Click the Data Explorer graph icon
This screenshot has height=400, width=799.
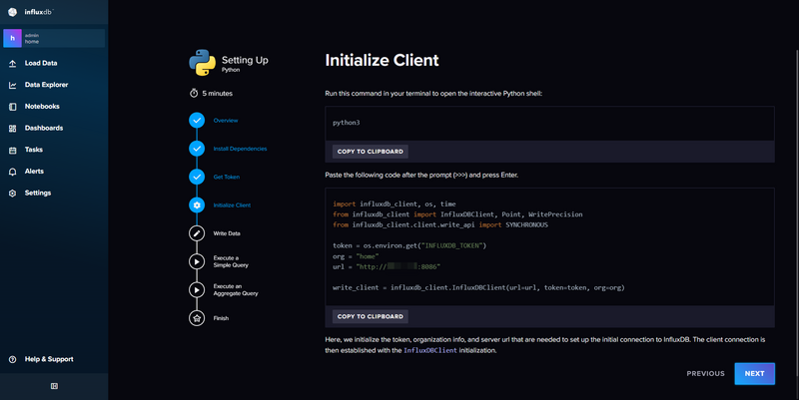pos(13,85)
